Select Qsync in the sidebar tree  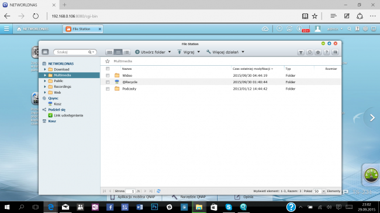pyautogui.click(x=53, y=98)
